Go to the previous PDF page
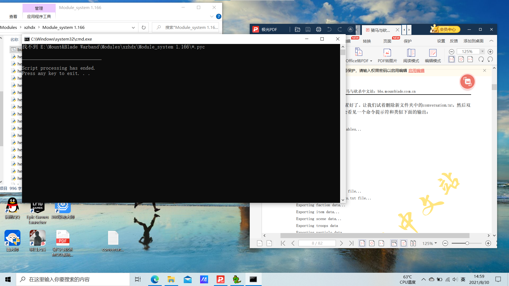 (293, 243)
